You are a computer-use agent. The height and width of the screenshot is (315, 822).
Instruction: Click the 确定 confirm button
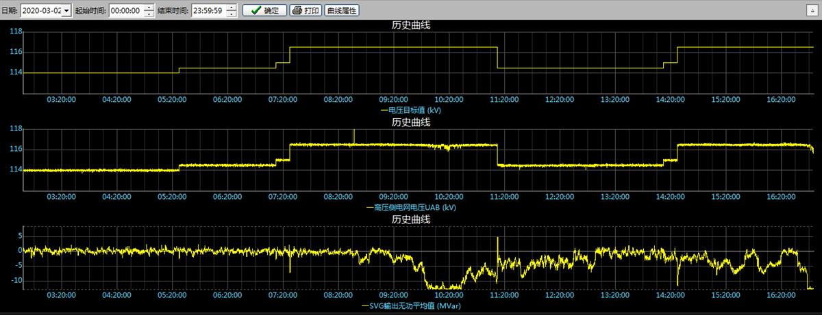click(x=264, y=11)
